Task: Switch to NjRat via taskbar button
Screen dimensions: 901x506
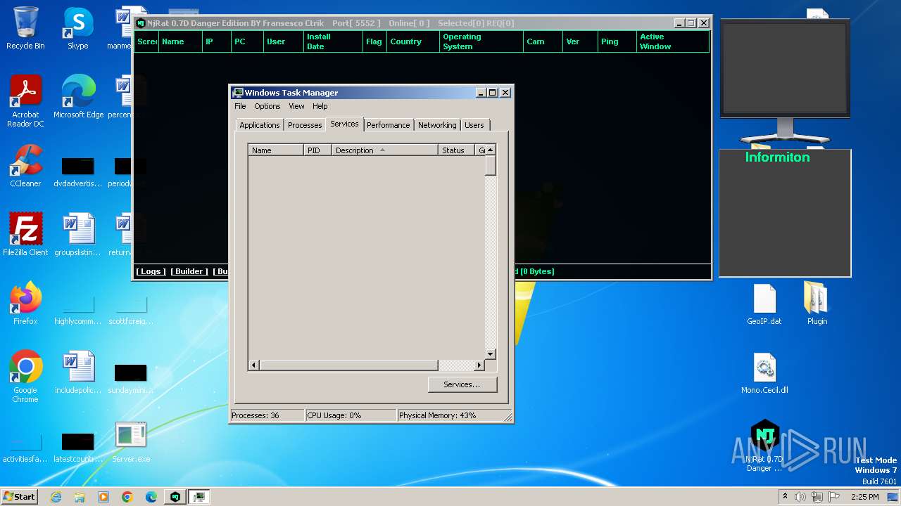Action: pyautogui.click(x=175, y=497)
